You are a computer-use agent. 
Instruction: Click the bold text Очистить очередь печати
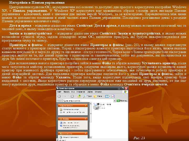pos(146,84)
